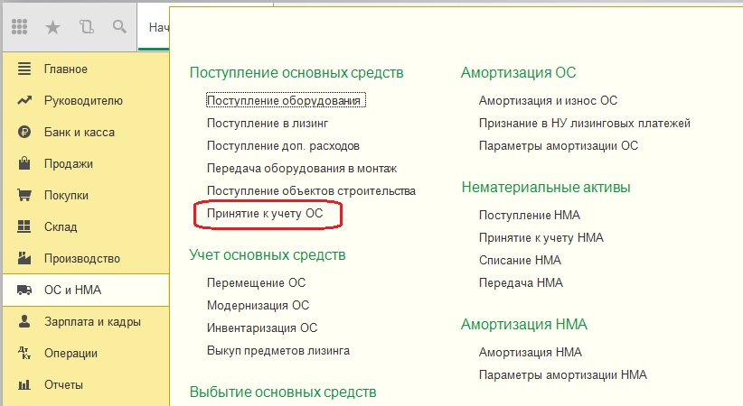Open the main menu grid icon
This screenshot has height=406, width=743.
[x=20, y=27]
